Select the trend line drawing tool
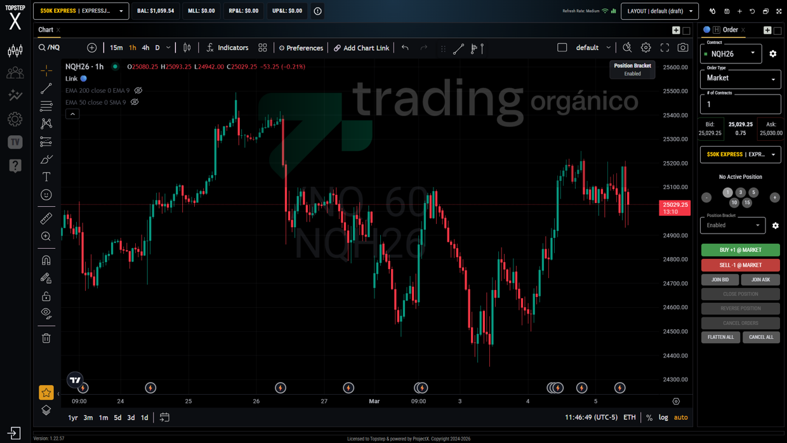Screen dimensions: 787x443 click(x=46, y=88)
